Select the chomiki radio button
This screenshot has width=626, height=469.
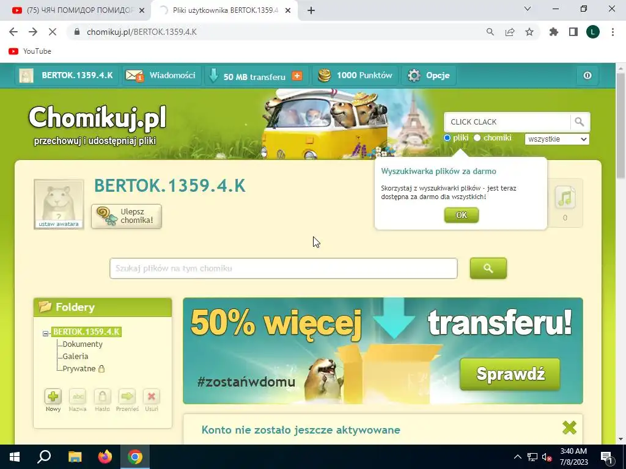pos(477,138)
